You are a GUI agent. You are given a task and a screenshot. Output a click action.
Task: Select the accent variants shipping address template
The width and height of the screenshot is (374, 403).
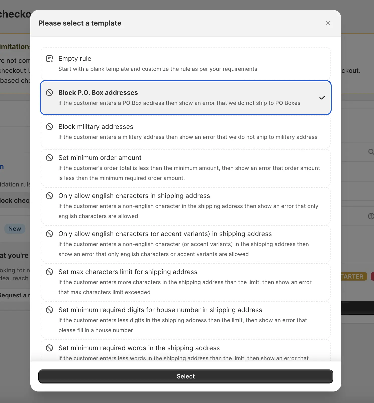pos(186,244)
